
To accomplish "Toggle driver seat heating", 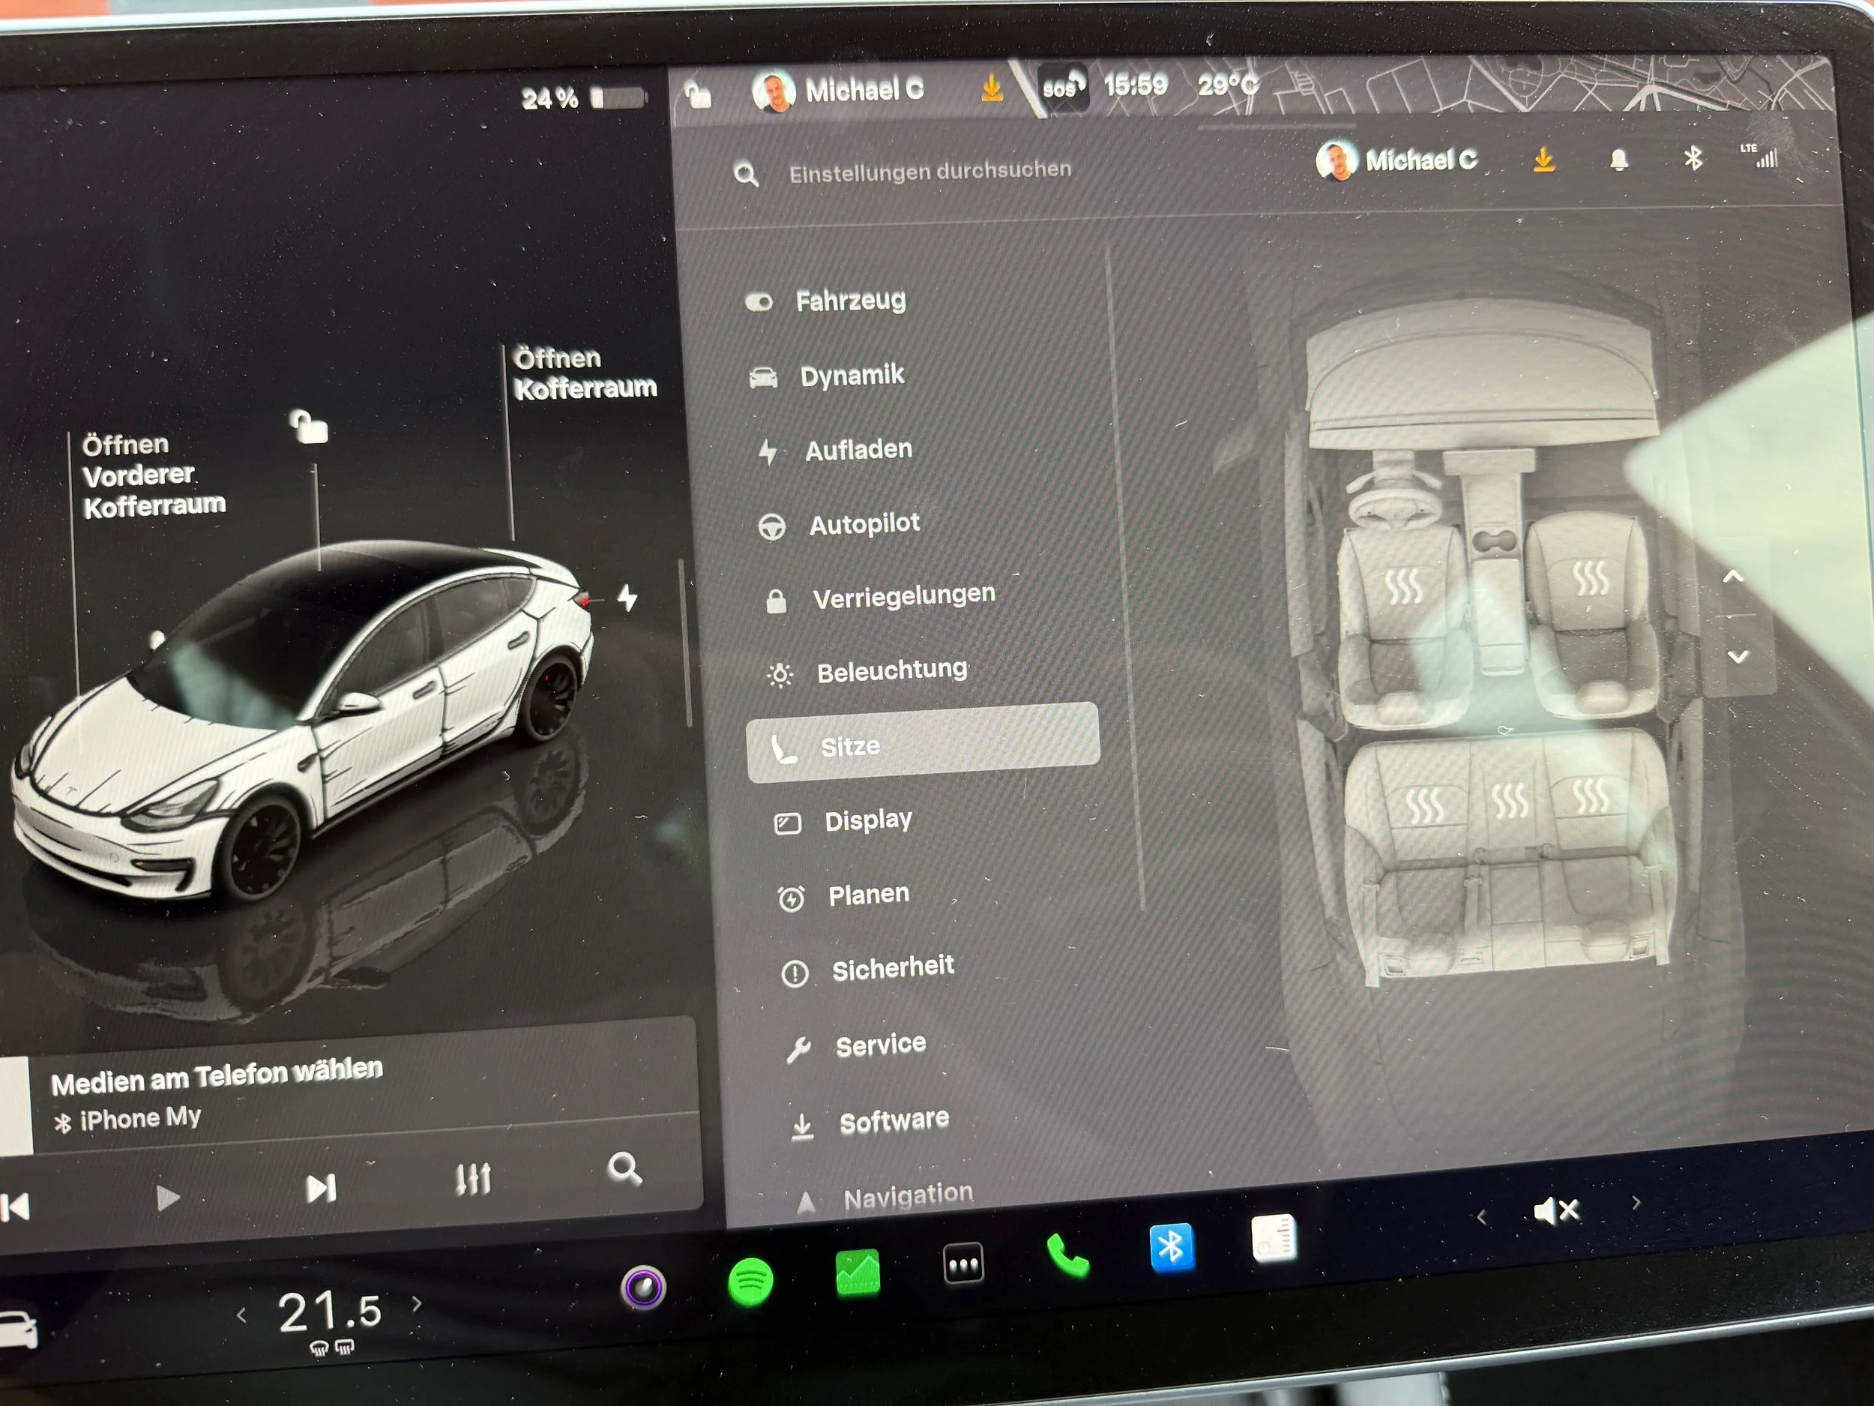I will pos(1404,585).
